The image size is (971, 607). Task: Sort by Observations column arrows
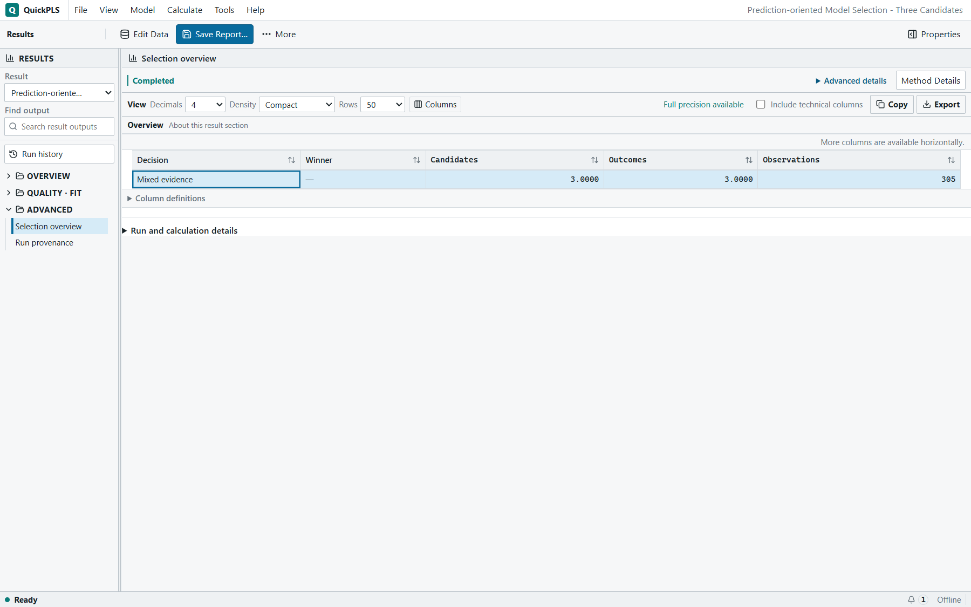951,160
